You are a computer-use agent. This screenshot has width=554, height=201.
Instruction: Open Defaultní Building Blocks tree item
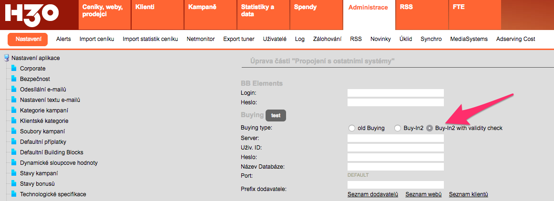tap(51, 152)
